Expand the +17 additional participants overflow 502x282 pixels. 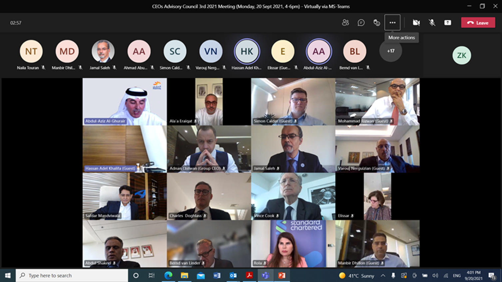(390, 51)
